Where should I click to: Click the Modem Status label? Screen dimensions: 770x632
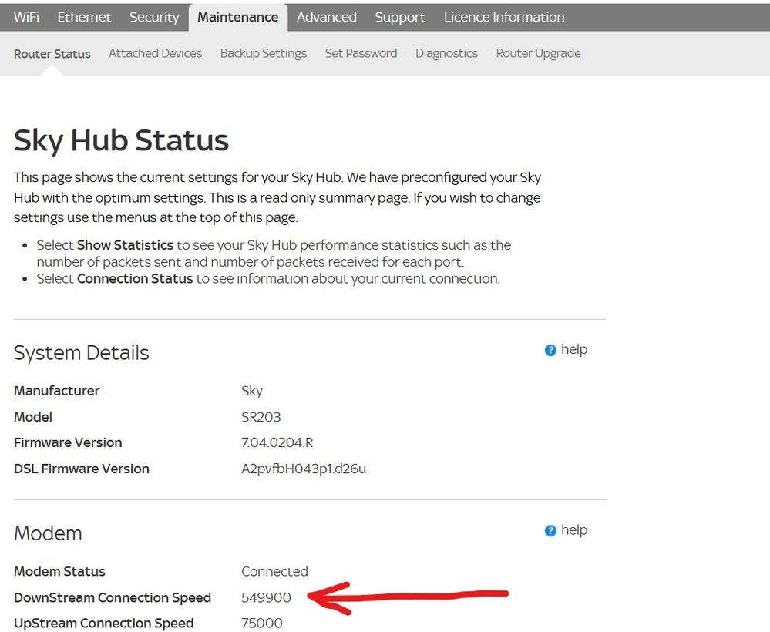(59, 571)
